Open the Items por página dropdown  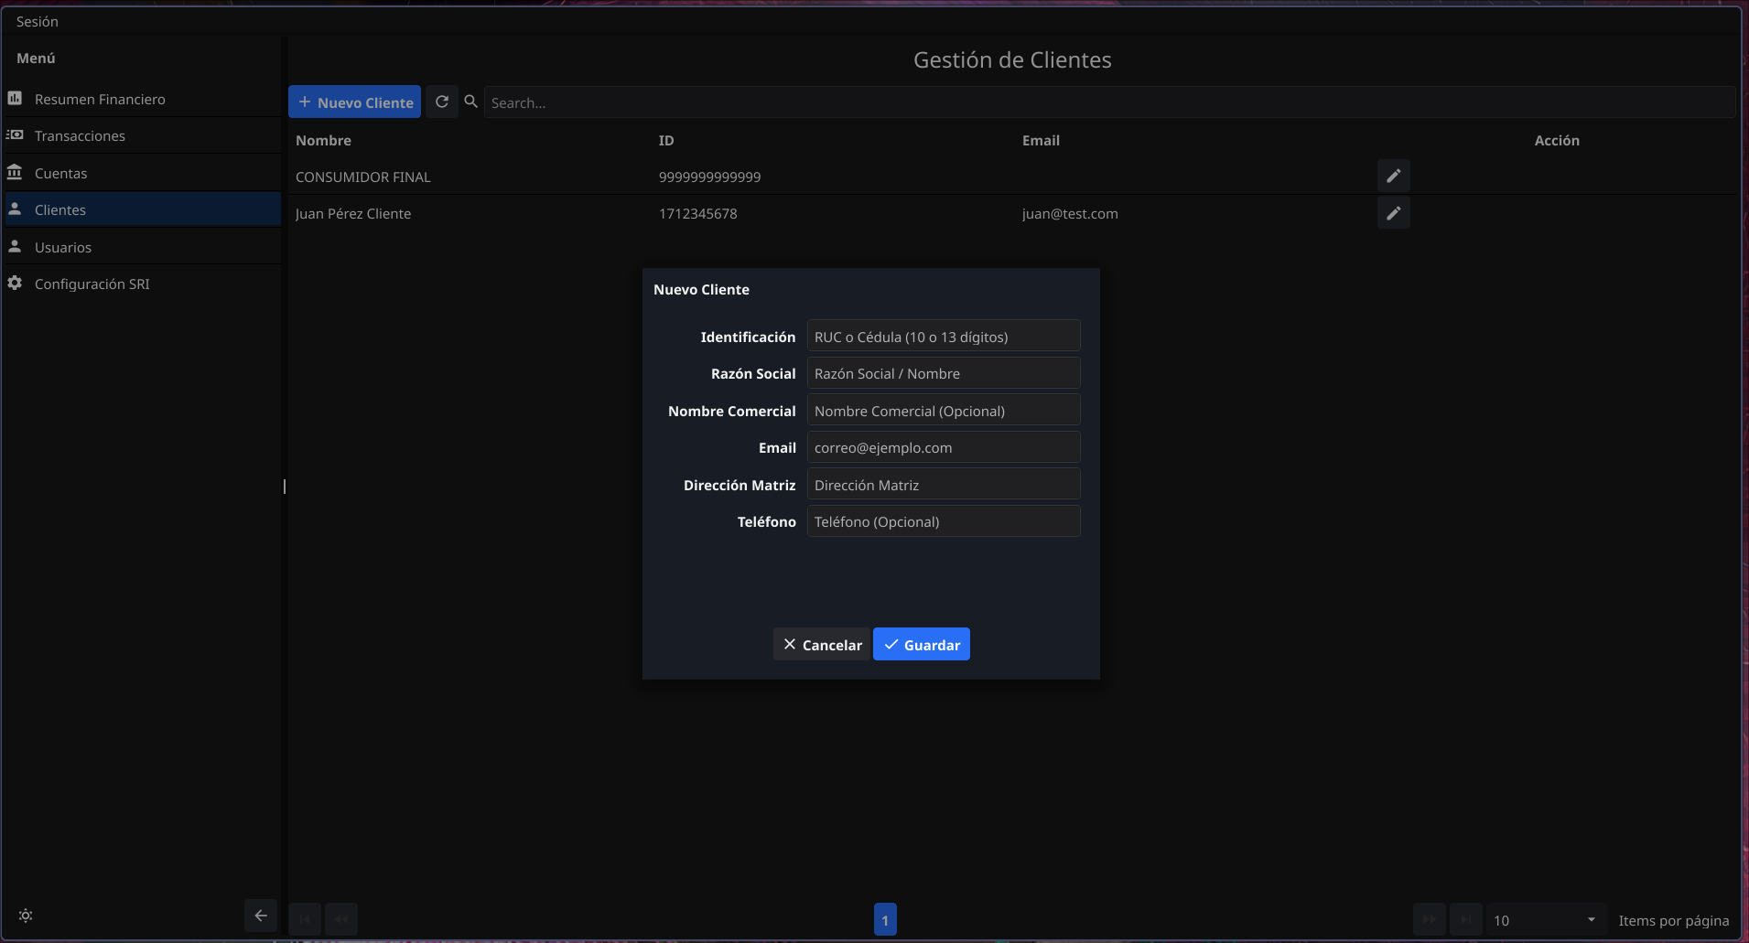[x=1545, y=919]
